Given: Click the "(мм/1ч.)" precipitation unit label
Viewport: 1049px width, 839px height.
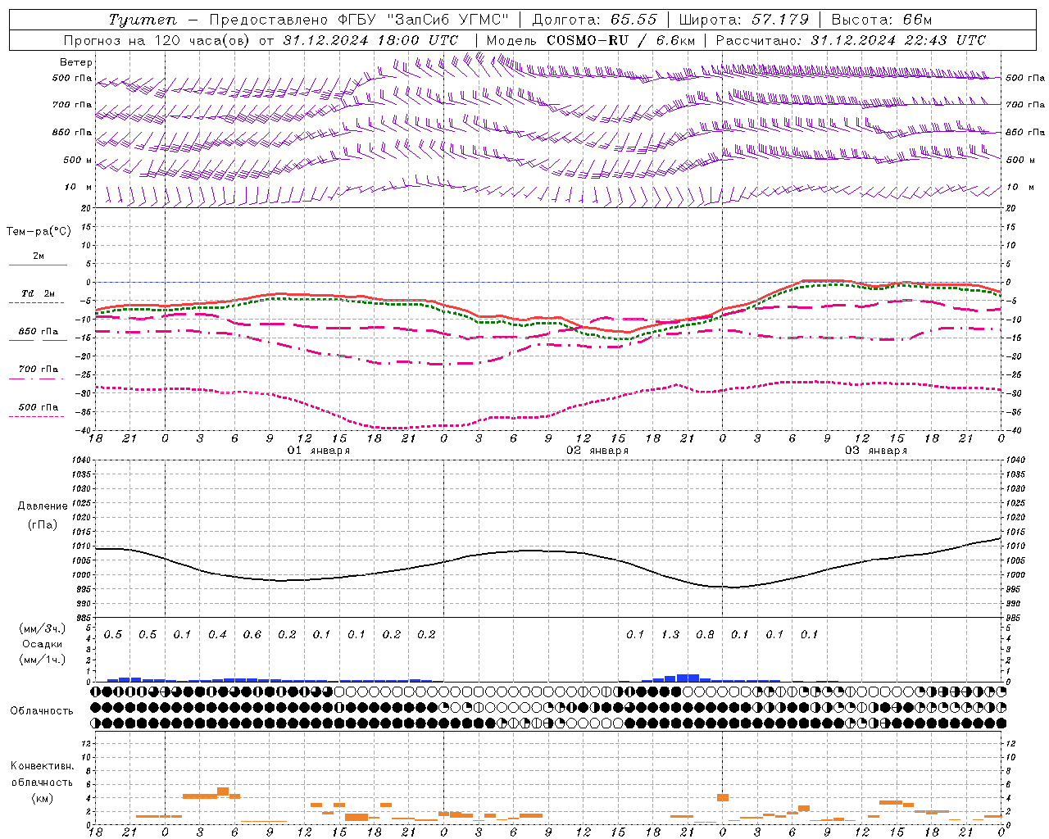Looking at the screenshot, I should [43, 660].
